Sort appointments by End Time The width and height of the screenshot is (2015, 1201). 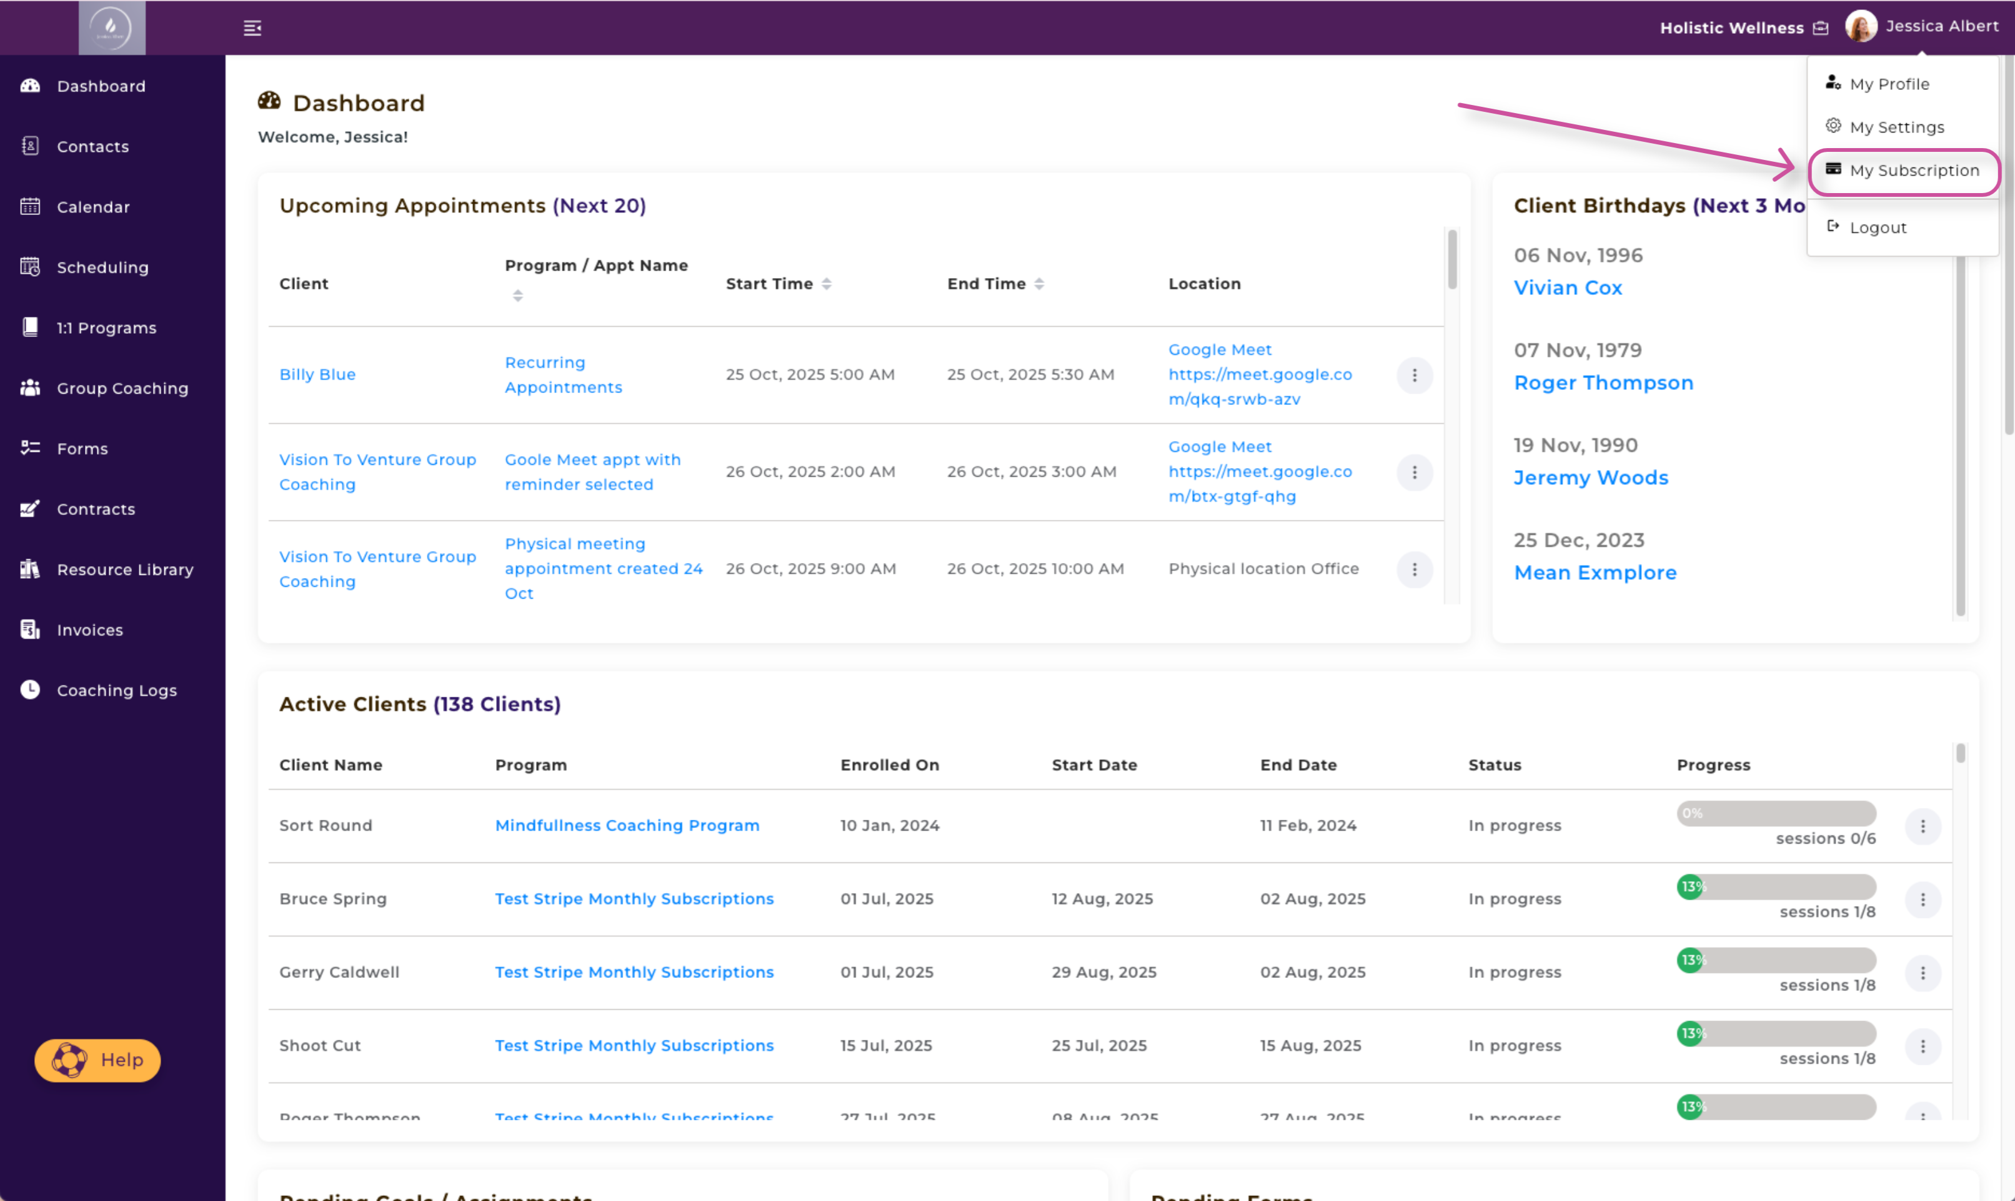click(1039, 283)
